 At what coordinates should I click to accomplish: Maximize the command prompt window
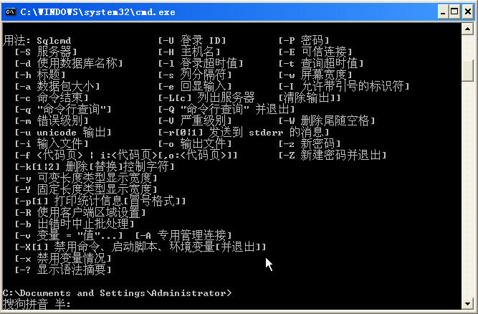pyautogui.click(x=454, y=12)
